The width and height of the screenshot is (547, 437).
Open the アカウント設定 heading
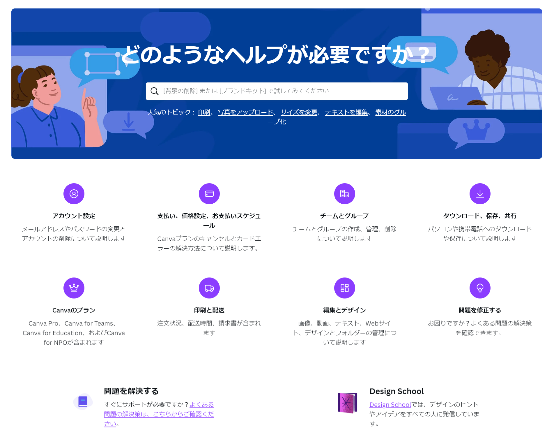click(74, 216)
